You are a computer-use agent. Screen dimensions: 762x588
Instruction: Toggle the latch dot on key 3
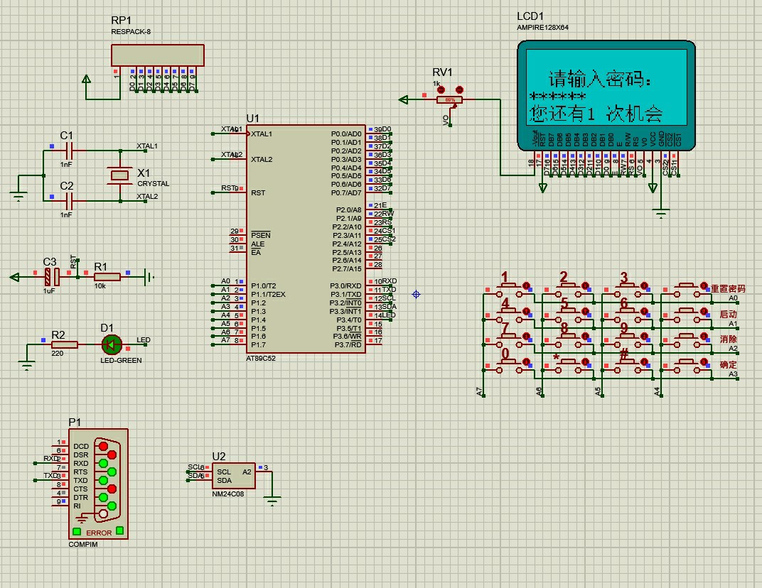pos(645,285)
